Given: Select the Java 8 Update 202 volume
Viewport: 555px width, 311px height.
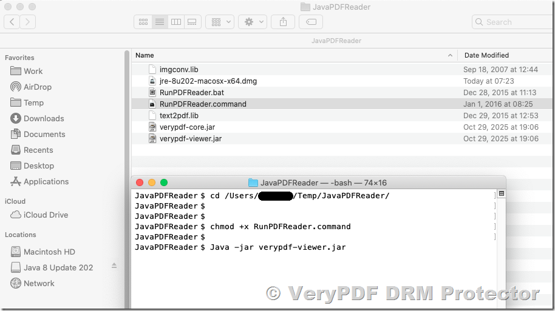Looking at the screenshot, I should (58, 267).
